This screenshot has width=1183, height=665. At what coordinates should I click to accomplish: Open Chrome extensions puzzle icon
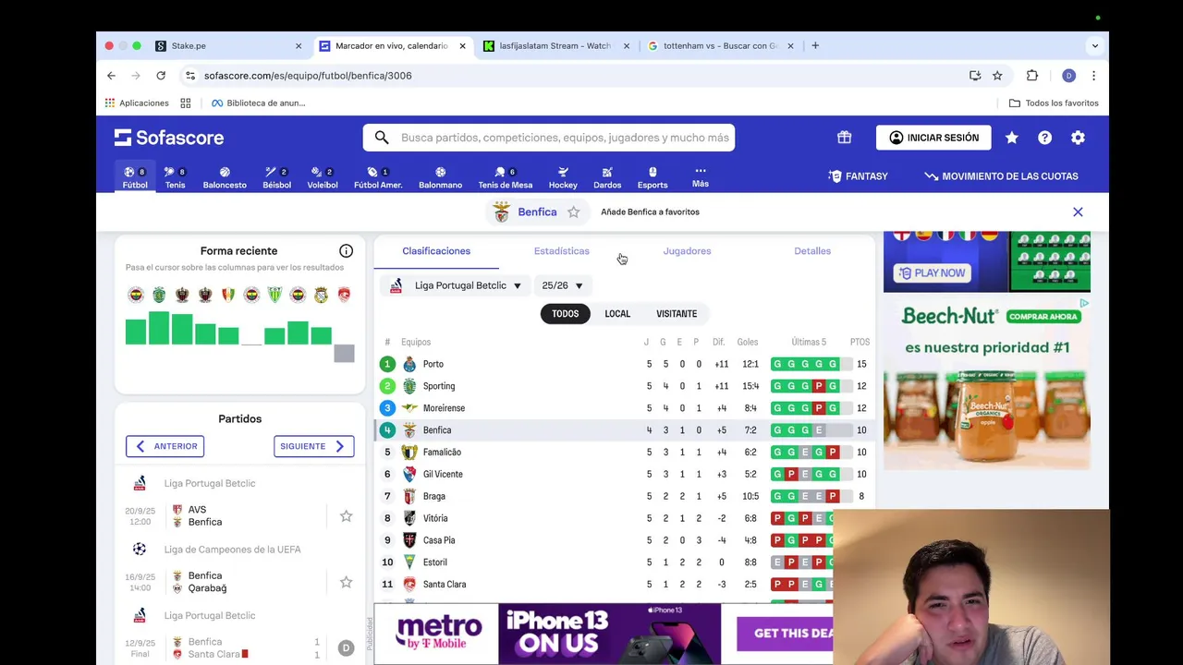coord(1032,76)
